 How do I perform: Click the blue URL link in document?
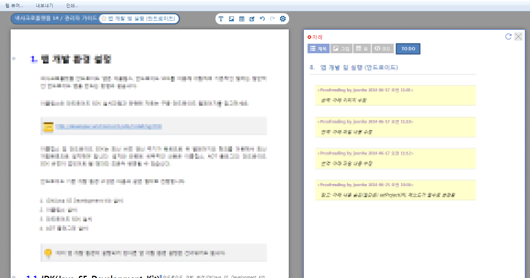pyautogui.click(x=109, y=127)
